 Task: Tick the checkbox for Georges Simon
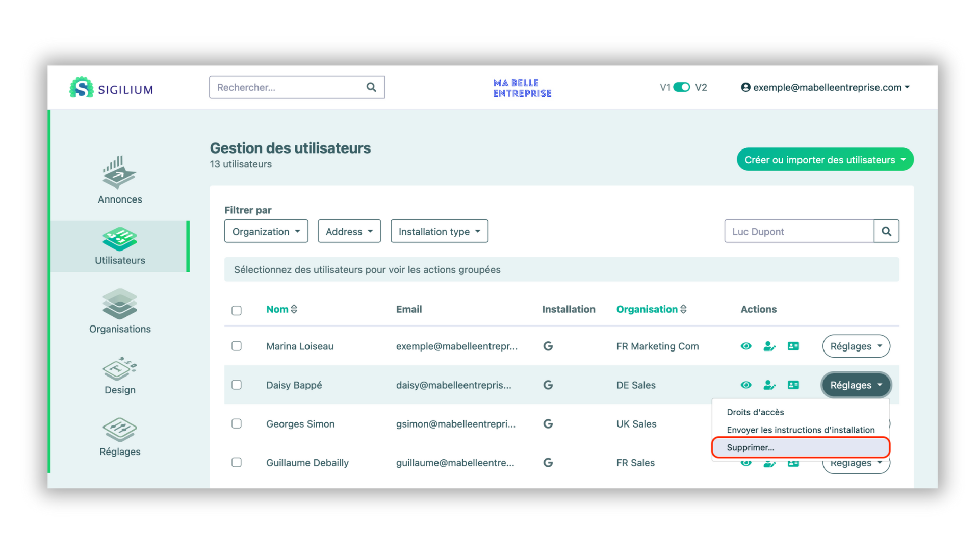237,424
